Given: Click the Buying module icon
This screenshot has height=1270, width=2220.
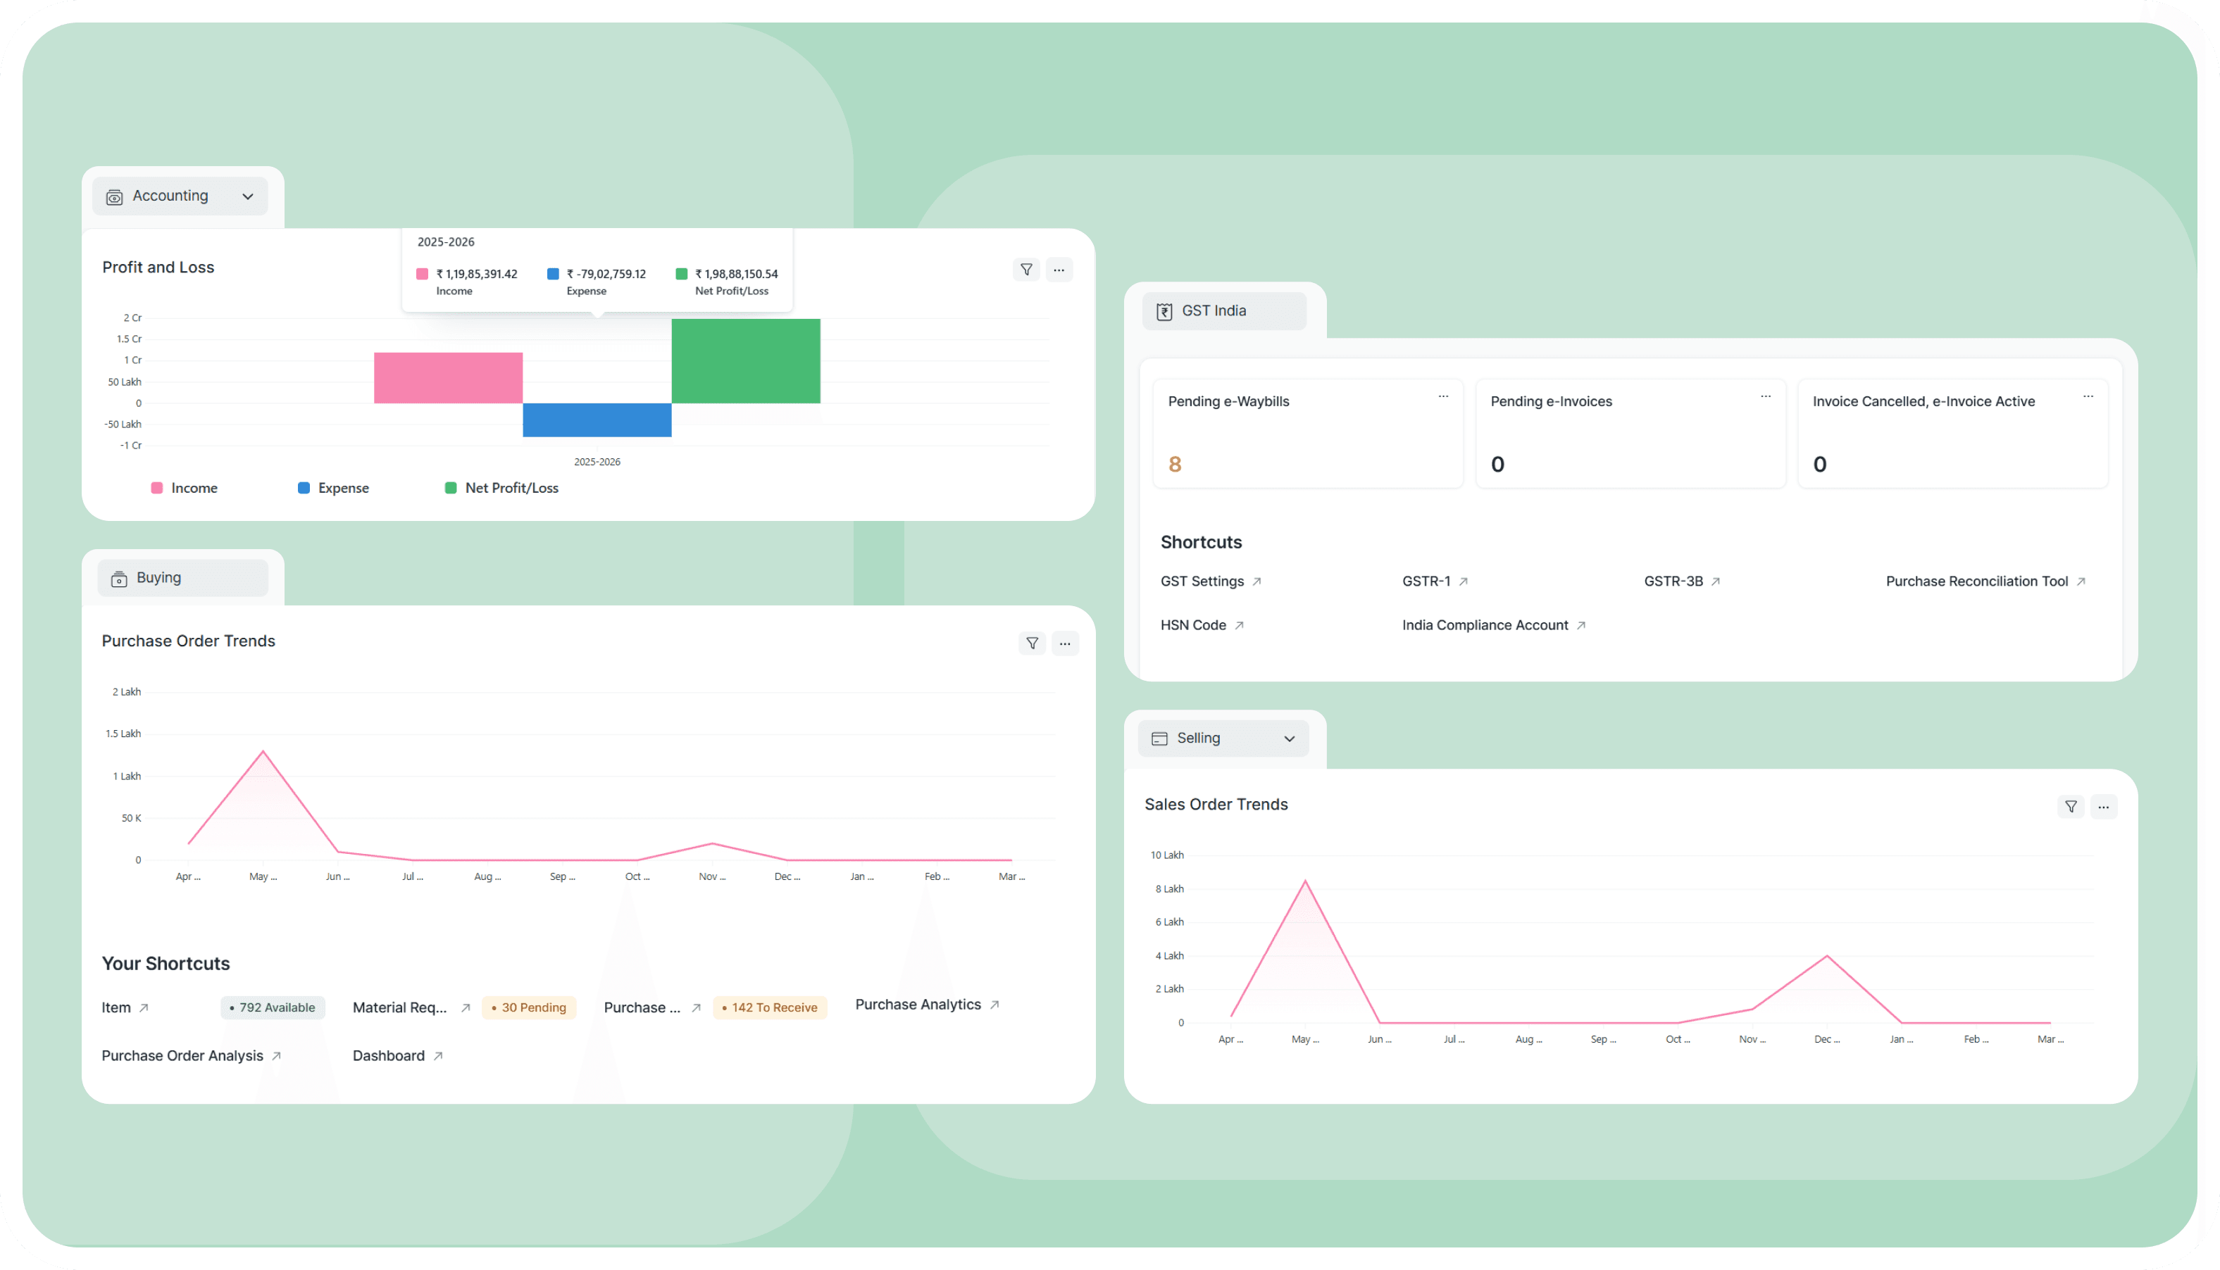Looking at the screenshot, I should click(x=119, y=577).
